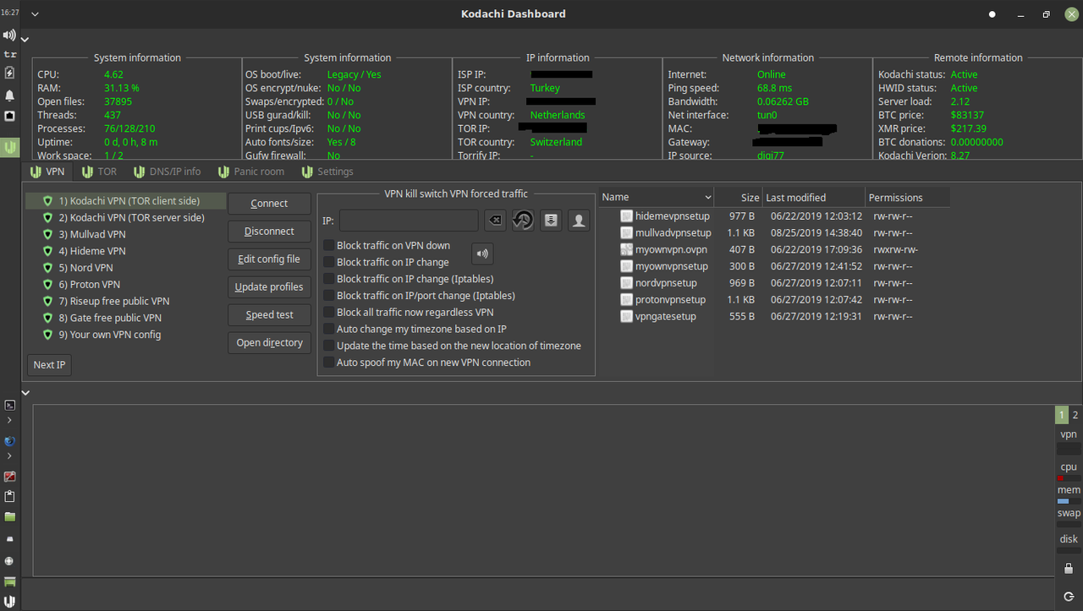Sort by Last modified column header

[814, 198]
